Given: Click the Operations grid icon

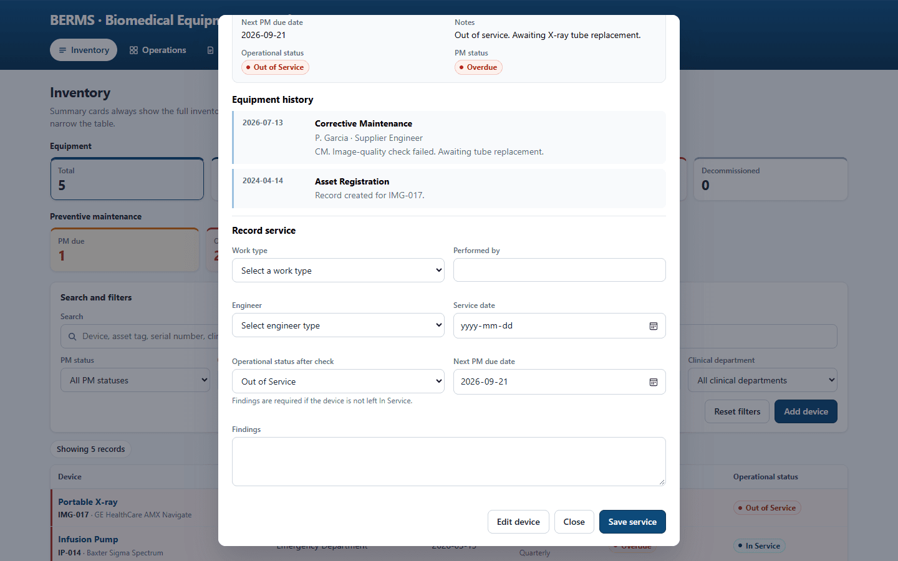Looking at the screenshot, I should pos(133,50).
